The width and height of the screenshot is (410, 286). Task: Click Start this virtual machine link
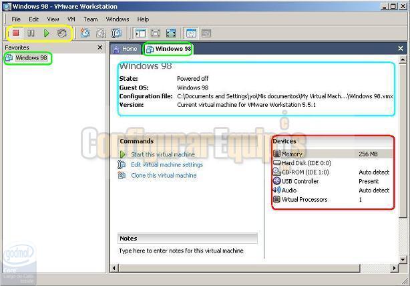pos(163,154)
